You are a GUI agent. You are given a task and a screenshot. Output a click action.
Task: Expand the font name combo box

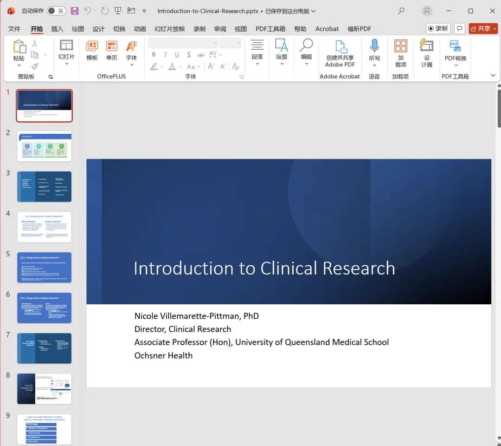215,43
